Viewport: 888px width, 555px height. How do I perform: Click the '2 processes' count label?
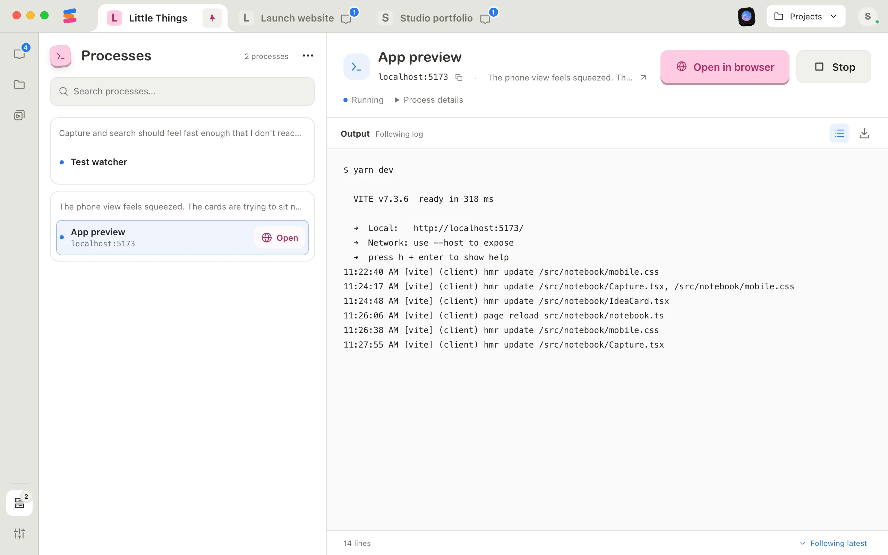pyautogui.click(x=266, y=56)
